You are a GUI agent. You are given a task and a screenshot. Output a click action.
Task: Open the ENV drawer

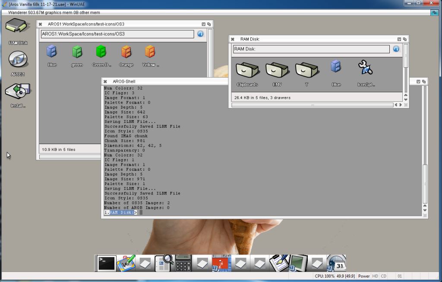277,69
